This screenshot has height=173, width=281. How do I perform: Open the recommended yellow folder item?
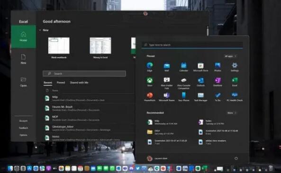160,132
